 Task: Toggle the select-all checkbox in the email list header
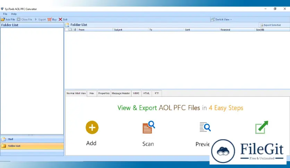click(x=67, y=30)
